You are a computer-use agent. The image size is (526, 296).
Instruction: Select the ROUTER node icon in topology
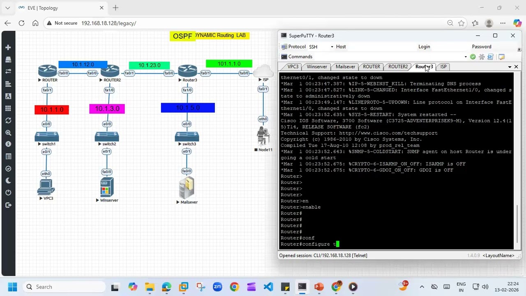pos(48,71)
